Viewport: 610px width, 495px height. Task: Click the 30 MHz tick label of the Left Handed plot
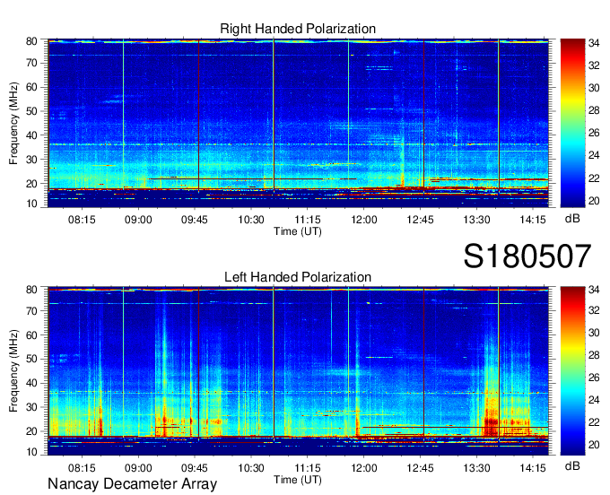coord(31,407)
